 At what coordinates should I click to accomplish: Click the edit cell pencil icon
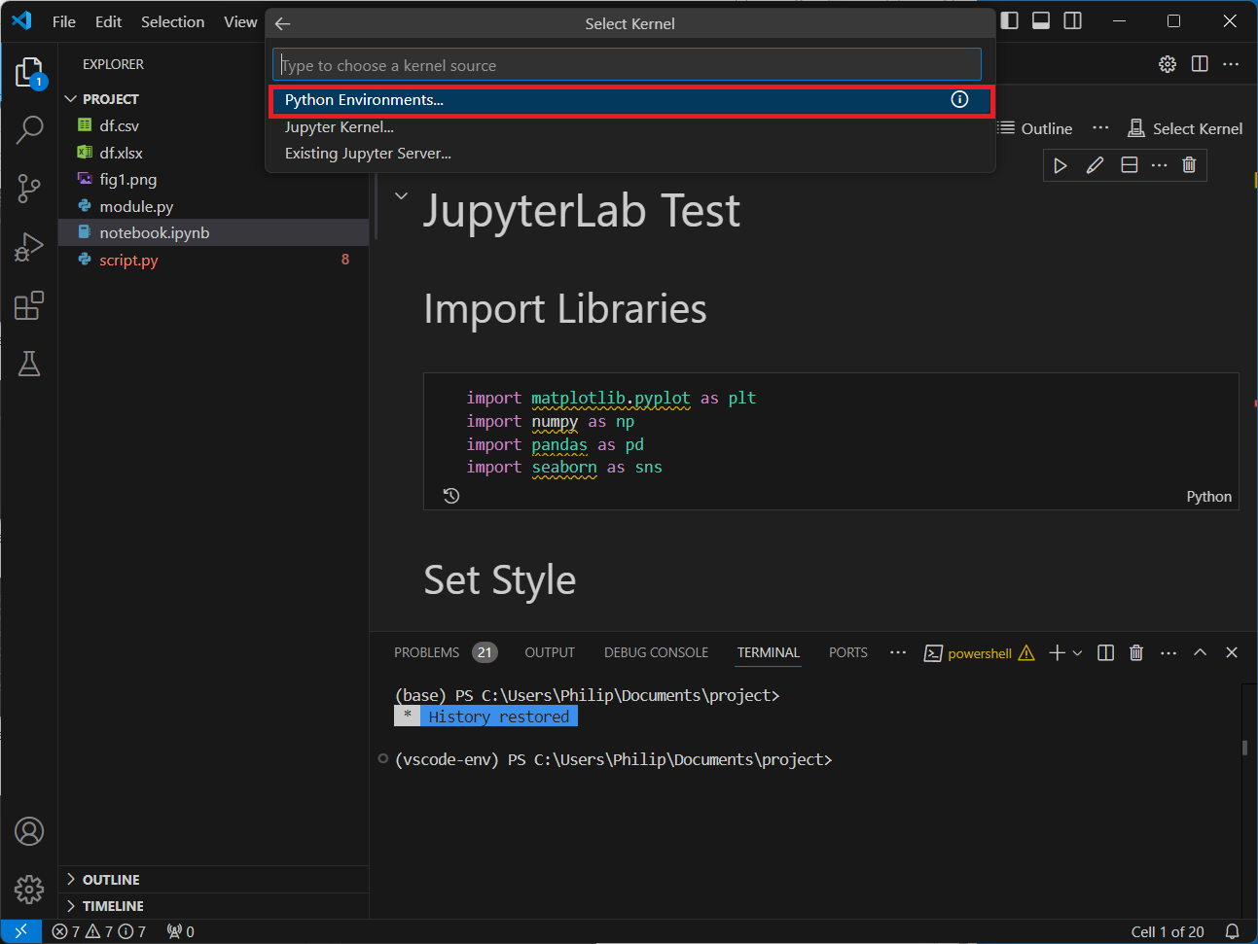tap(1095, 165)
